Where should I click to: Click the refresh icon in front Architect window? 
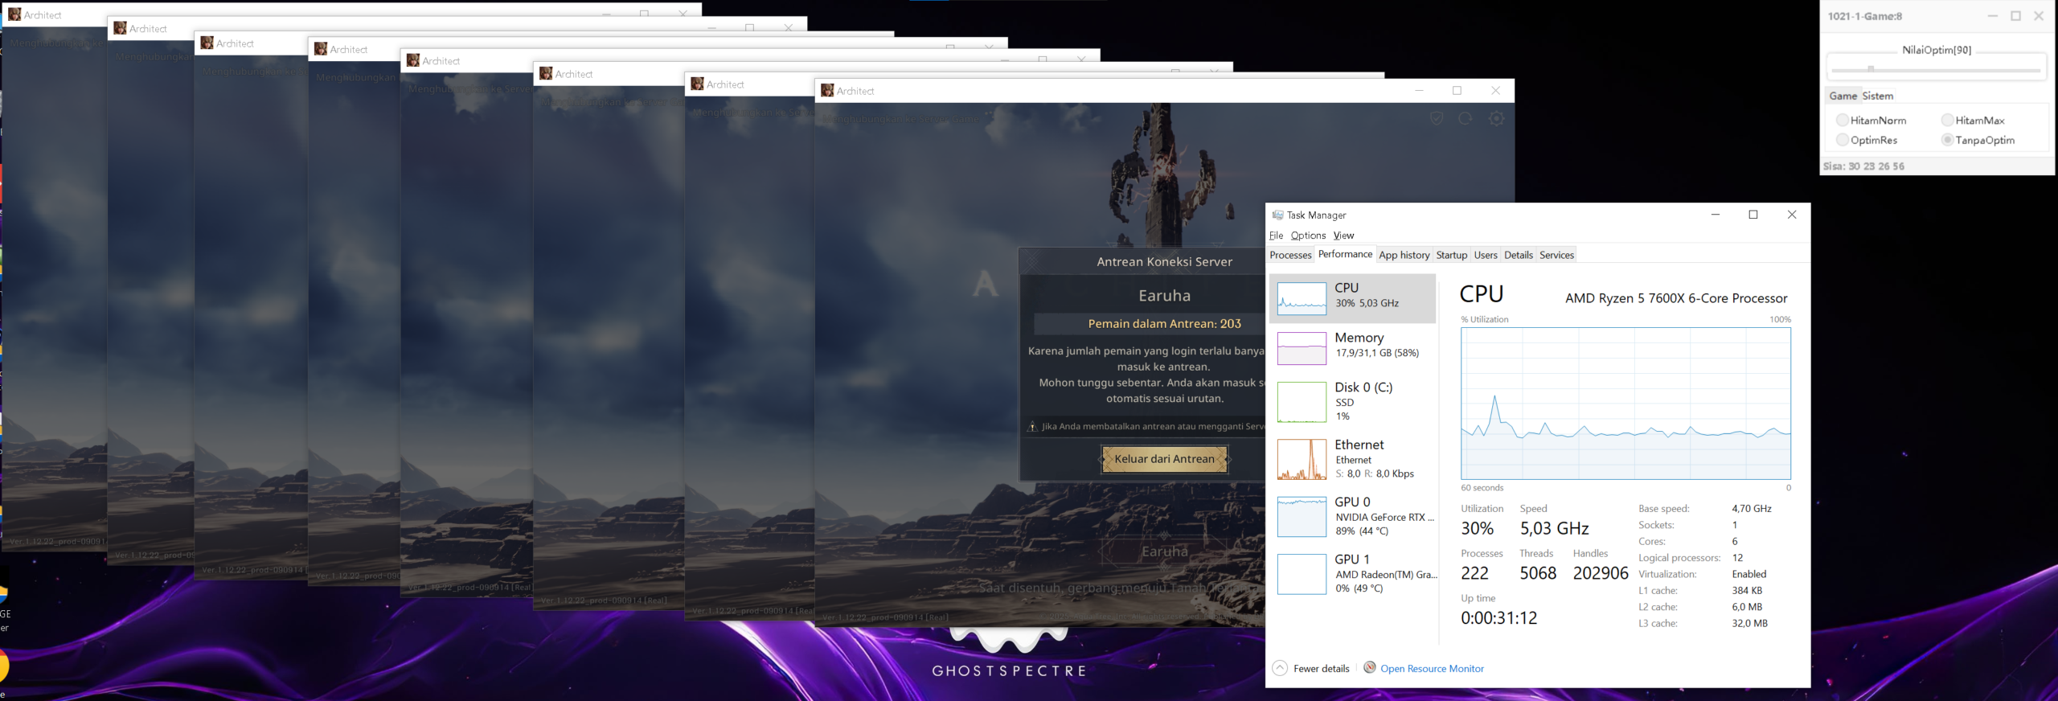(x=1466, y=118)
